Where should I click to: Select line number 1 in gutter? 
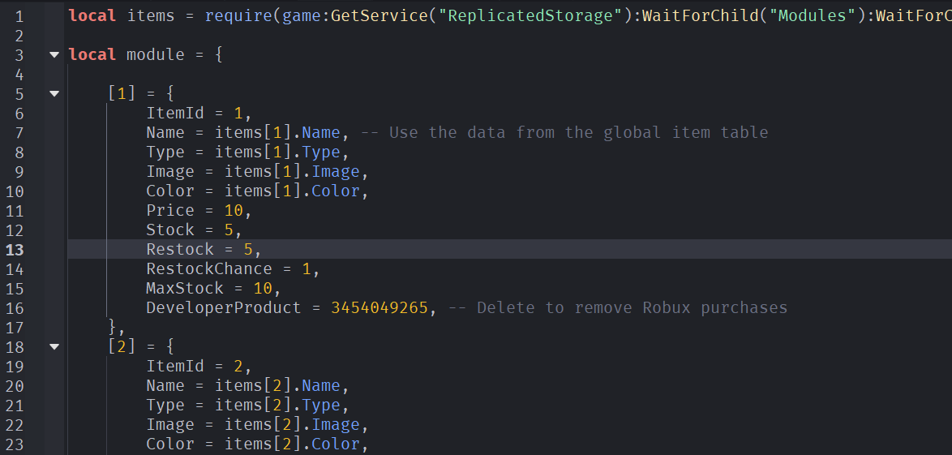pos(19,16)
